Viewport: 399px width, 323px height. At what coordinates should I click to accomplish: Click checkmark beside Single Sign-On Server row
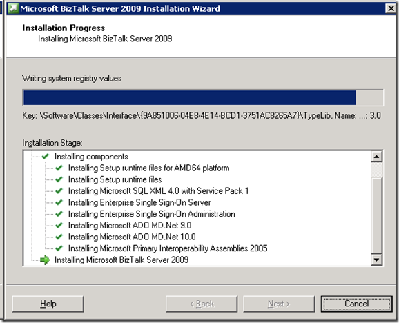point(59,202)
